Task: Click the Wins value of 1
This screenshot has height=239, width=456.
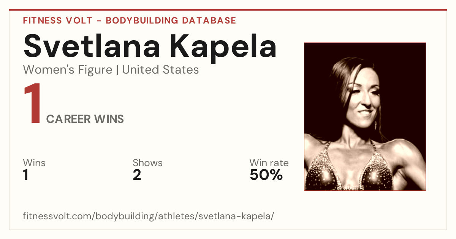Action: pyautogui.click(x=26, y=175)
